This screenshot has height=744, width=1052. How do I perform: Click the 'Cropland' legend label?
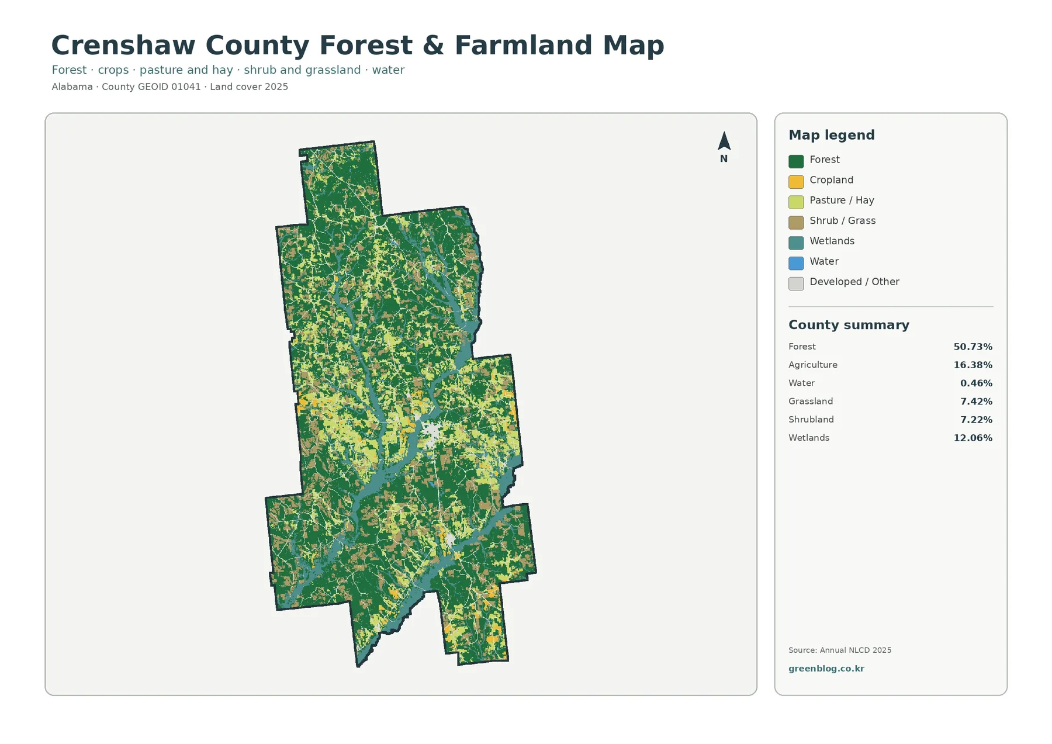point(831,180)
